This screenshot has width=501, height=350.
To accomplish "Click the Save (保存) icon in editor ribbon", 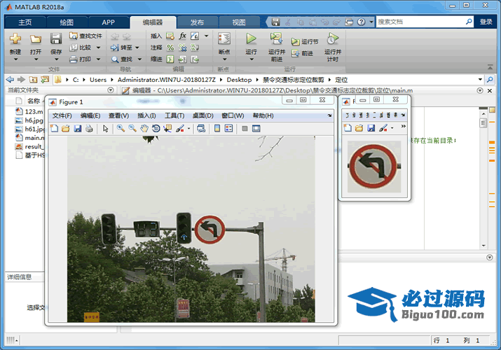I will [x=56, y=39].
